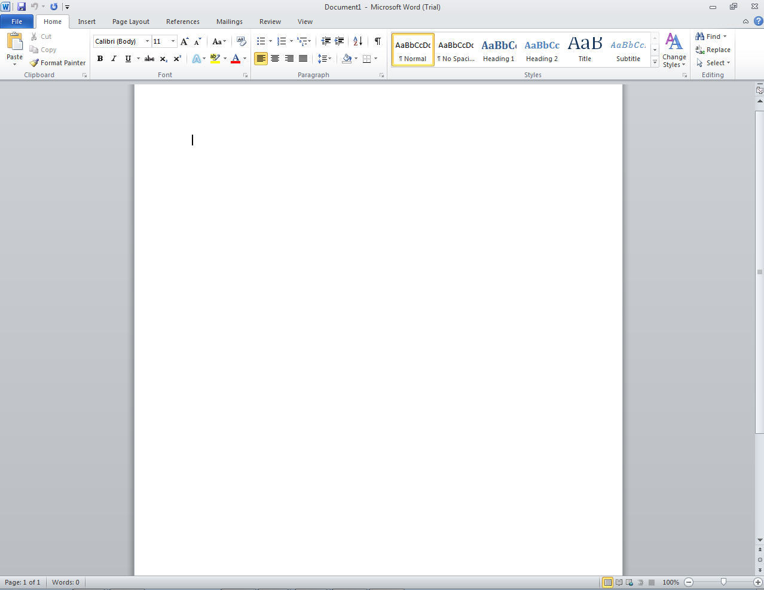The image size is (764, 590).
Task: Open the font name dropdown
Action: click(x=147, y=41)
